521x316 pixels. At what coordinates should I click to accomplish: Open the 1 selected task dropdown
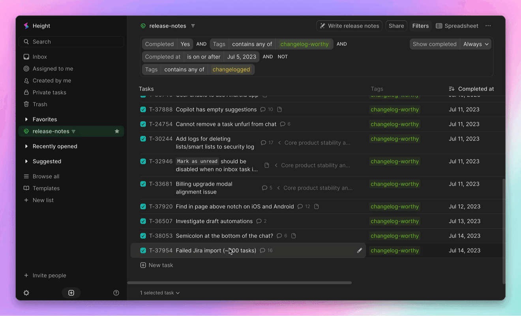160,293
